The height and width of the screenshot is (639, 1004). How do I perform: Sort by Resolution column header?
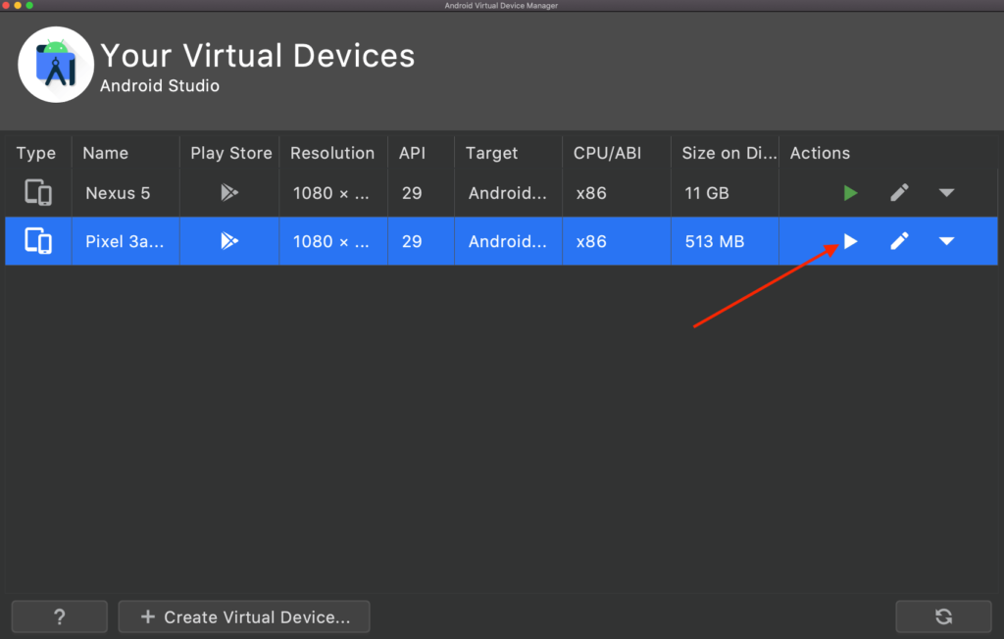332,153
